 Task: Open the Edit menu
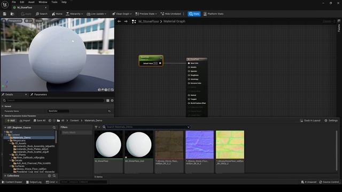point(22,2)
